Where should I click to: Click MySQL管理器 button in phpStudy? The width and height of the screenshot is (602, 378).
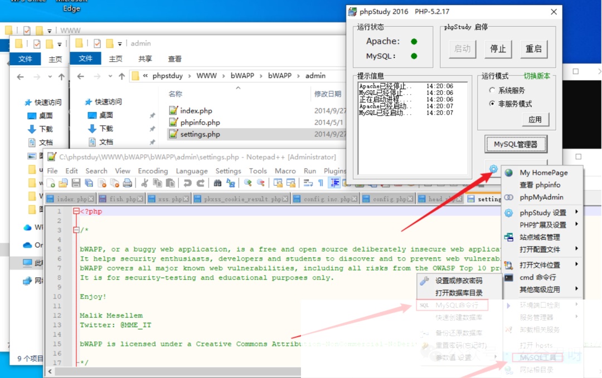[516, 144]
